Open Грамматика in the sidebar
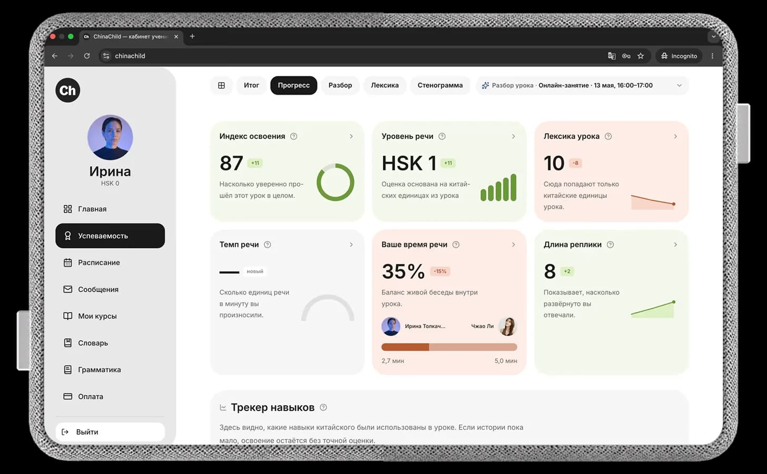This screenshot has height=474, width=767. [x=110, y=370]
